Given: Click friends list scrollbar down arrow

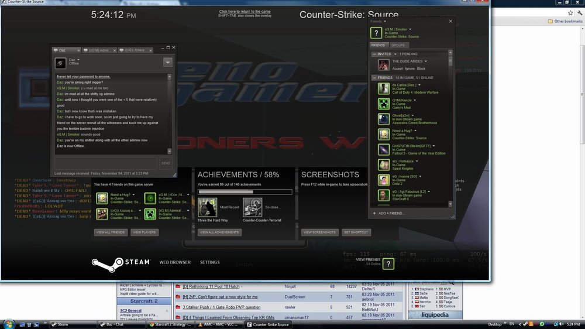Looking at the screenshot, I should coord(450,204).
